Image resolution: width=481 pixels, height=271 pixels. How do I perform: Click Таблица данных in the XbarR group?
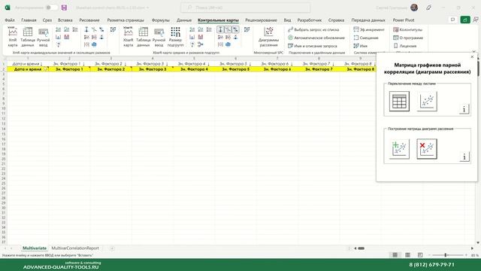pyautogui.click(x=144, y=37)
